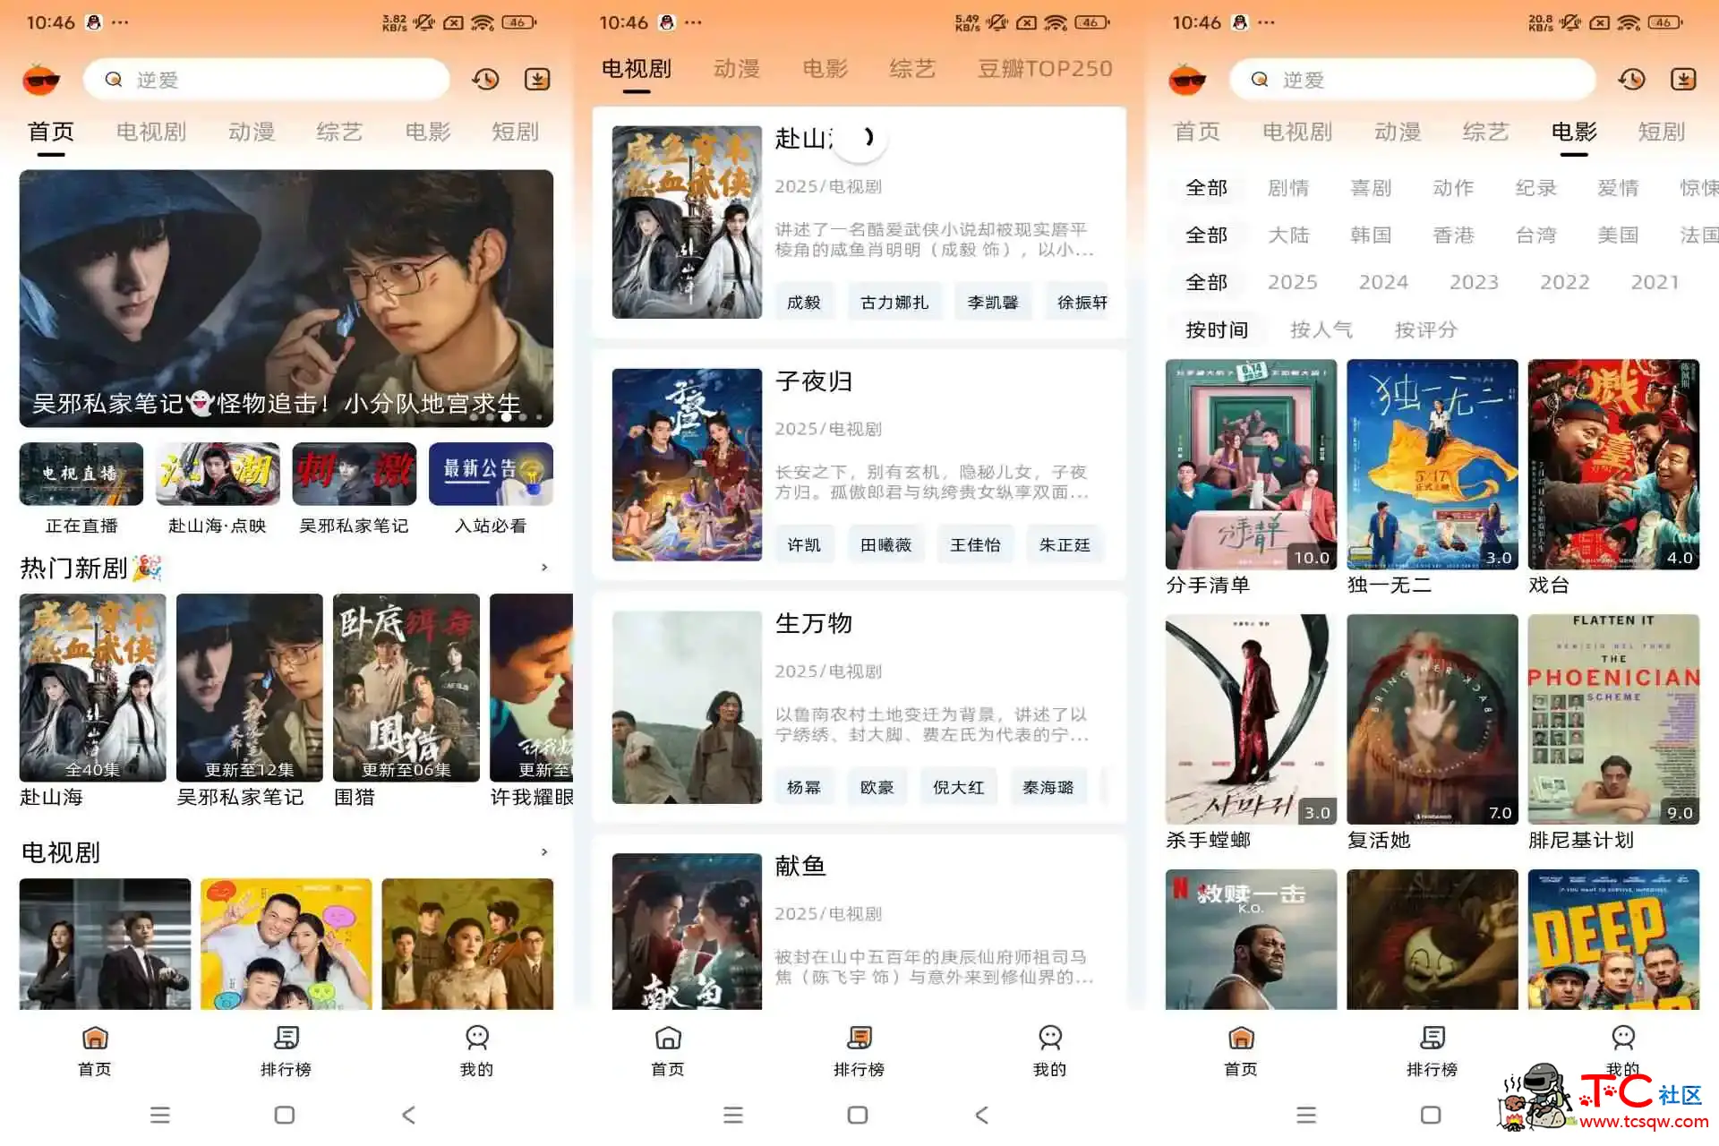
Task: Switch to 电视剧 tab in left screen
Action: (x=151, y=132)
